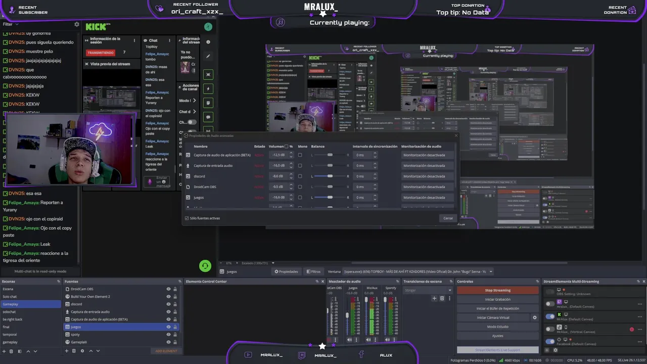Add a new source with the plus icon in Fuentes
The height and width of the screenshot is (364, 647).
[x=66, y=351]
